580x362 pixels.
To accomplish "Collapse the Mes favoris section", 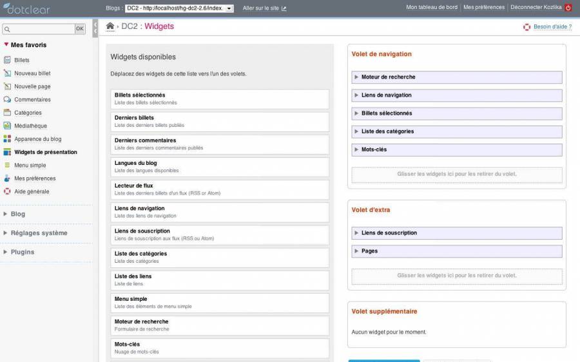I will tap(6, 45).
